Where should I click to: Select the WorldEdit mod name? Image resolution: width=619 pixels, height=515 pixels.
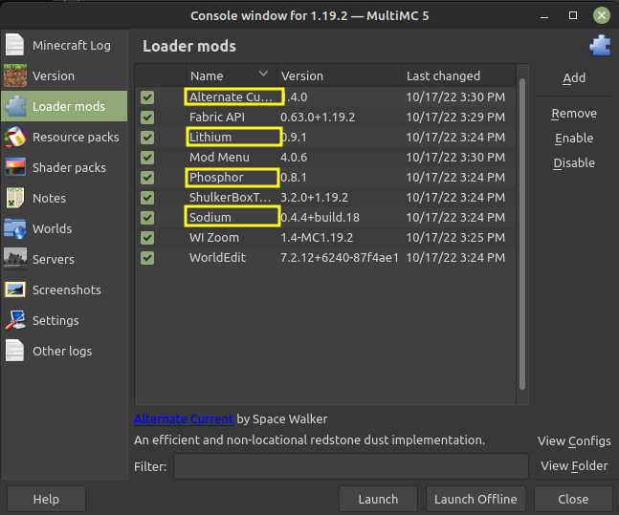coord(217,258)
